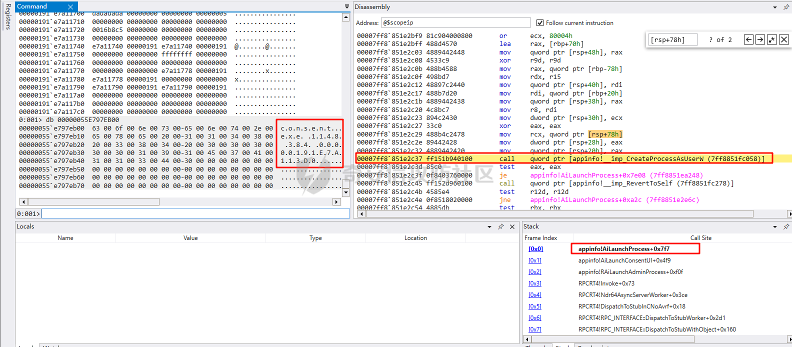Viewport: 792px width, 347px height.
Task: Click the Location column header in Locals
Action: click(x=416, y=238)
